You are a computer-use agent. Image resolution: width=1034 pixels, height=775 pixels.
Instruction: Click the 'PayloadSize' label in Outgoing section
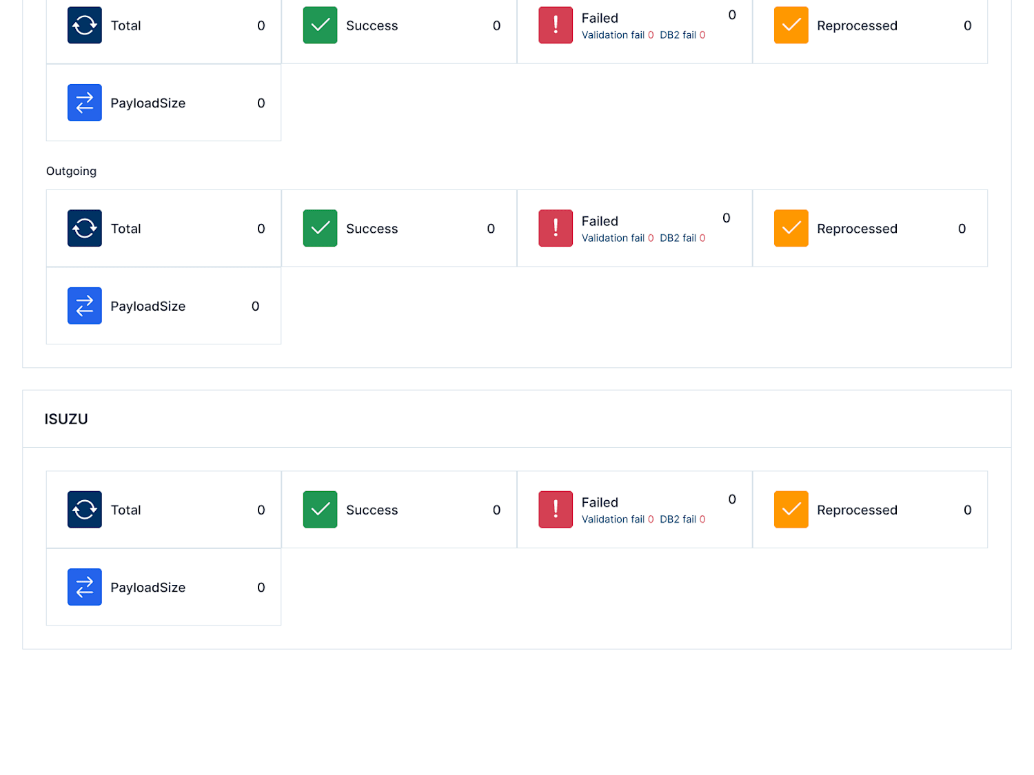tap(148, 306)
